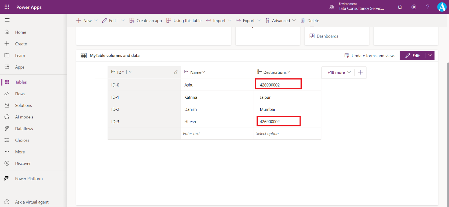449x207 pixels.
Task: Add a new column with plus icon
Action: coord(360,72)
